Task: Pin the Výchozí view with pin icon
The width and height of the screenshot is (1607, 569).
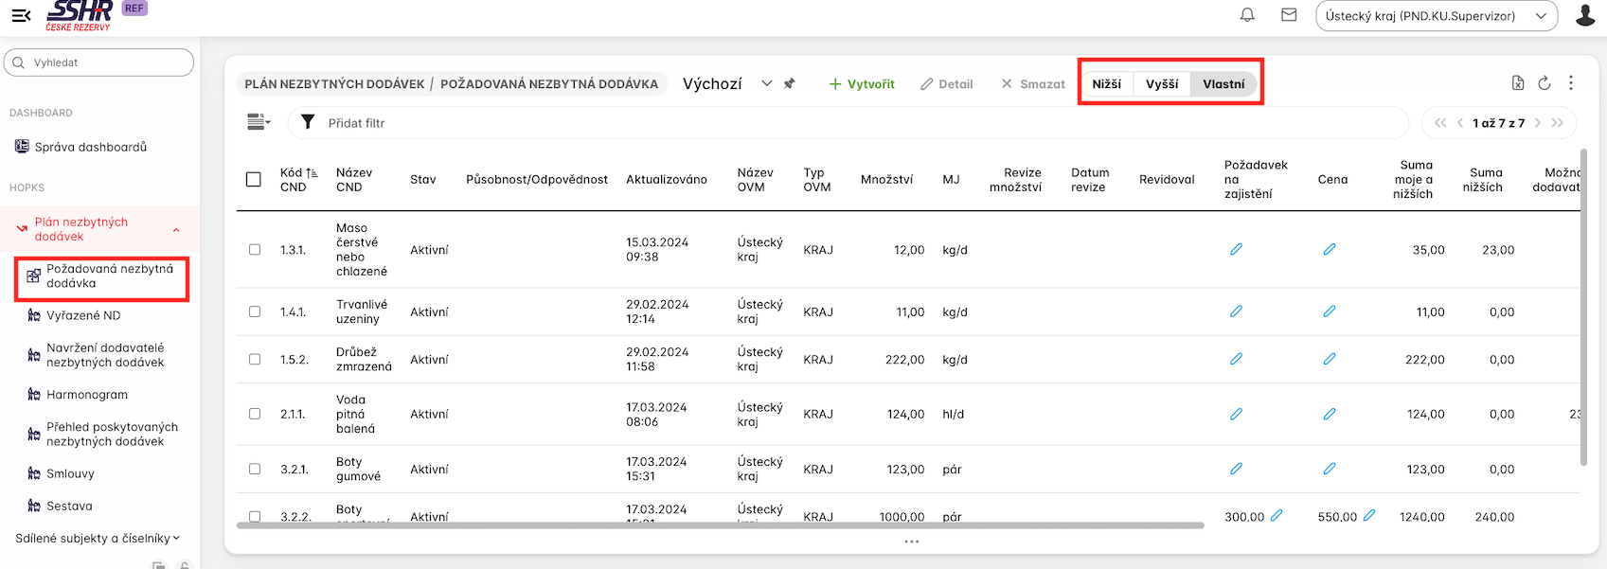Action: point(790,84)
